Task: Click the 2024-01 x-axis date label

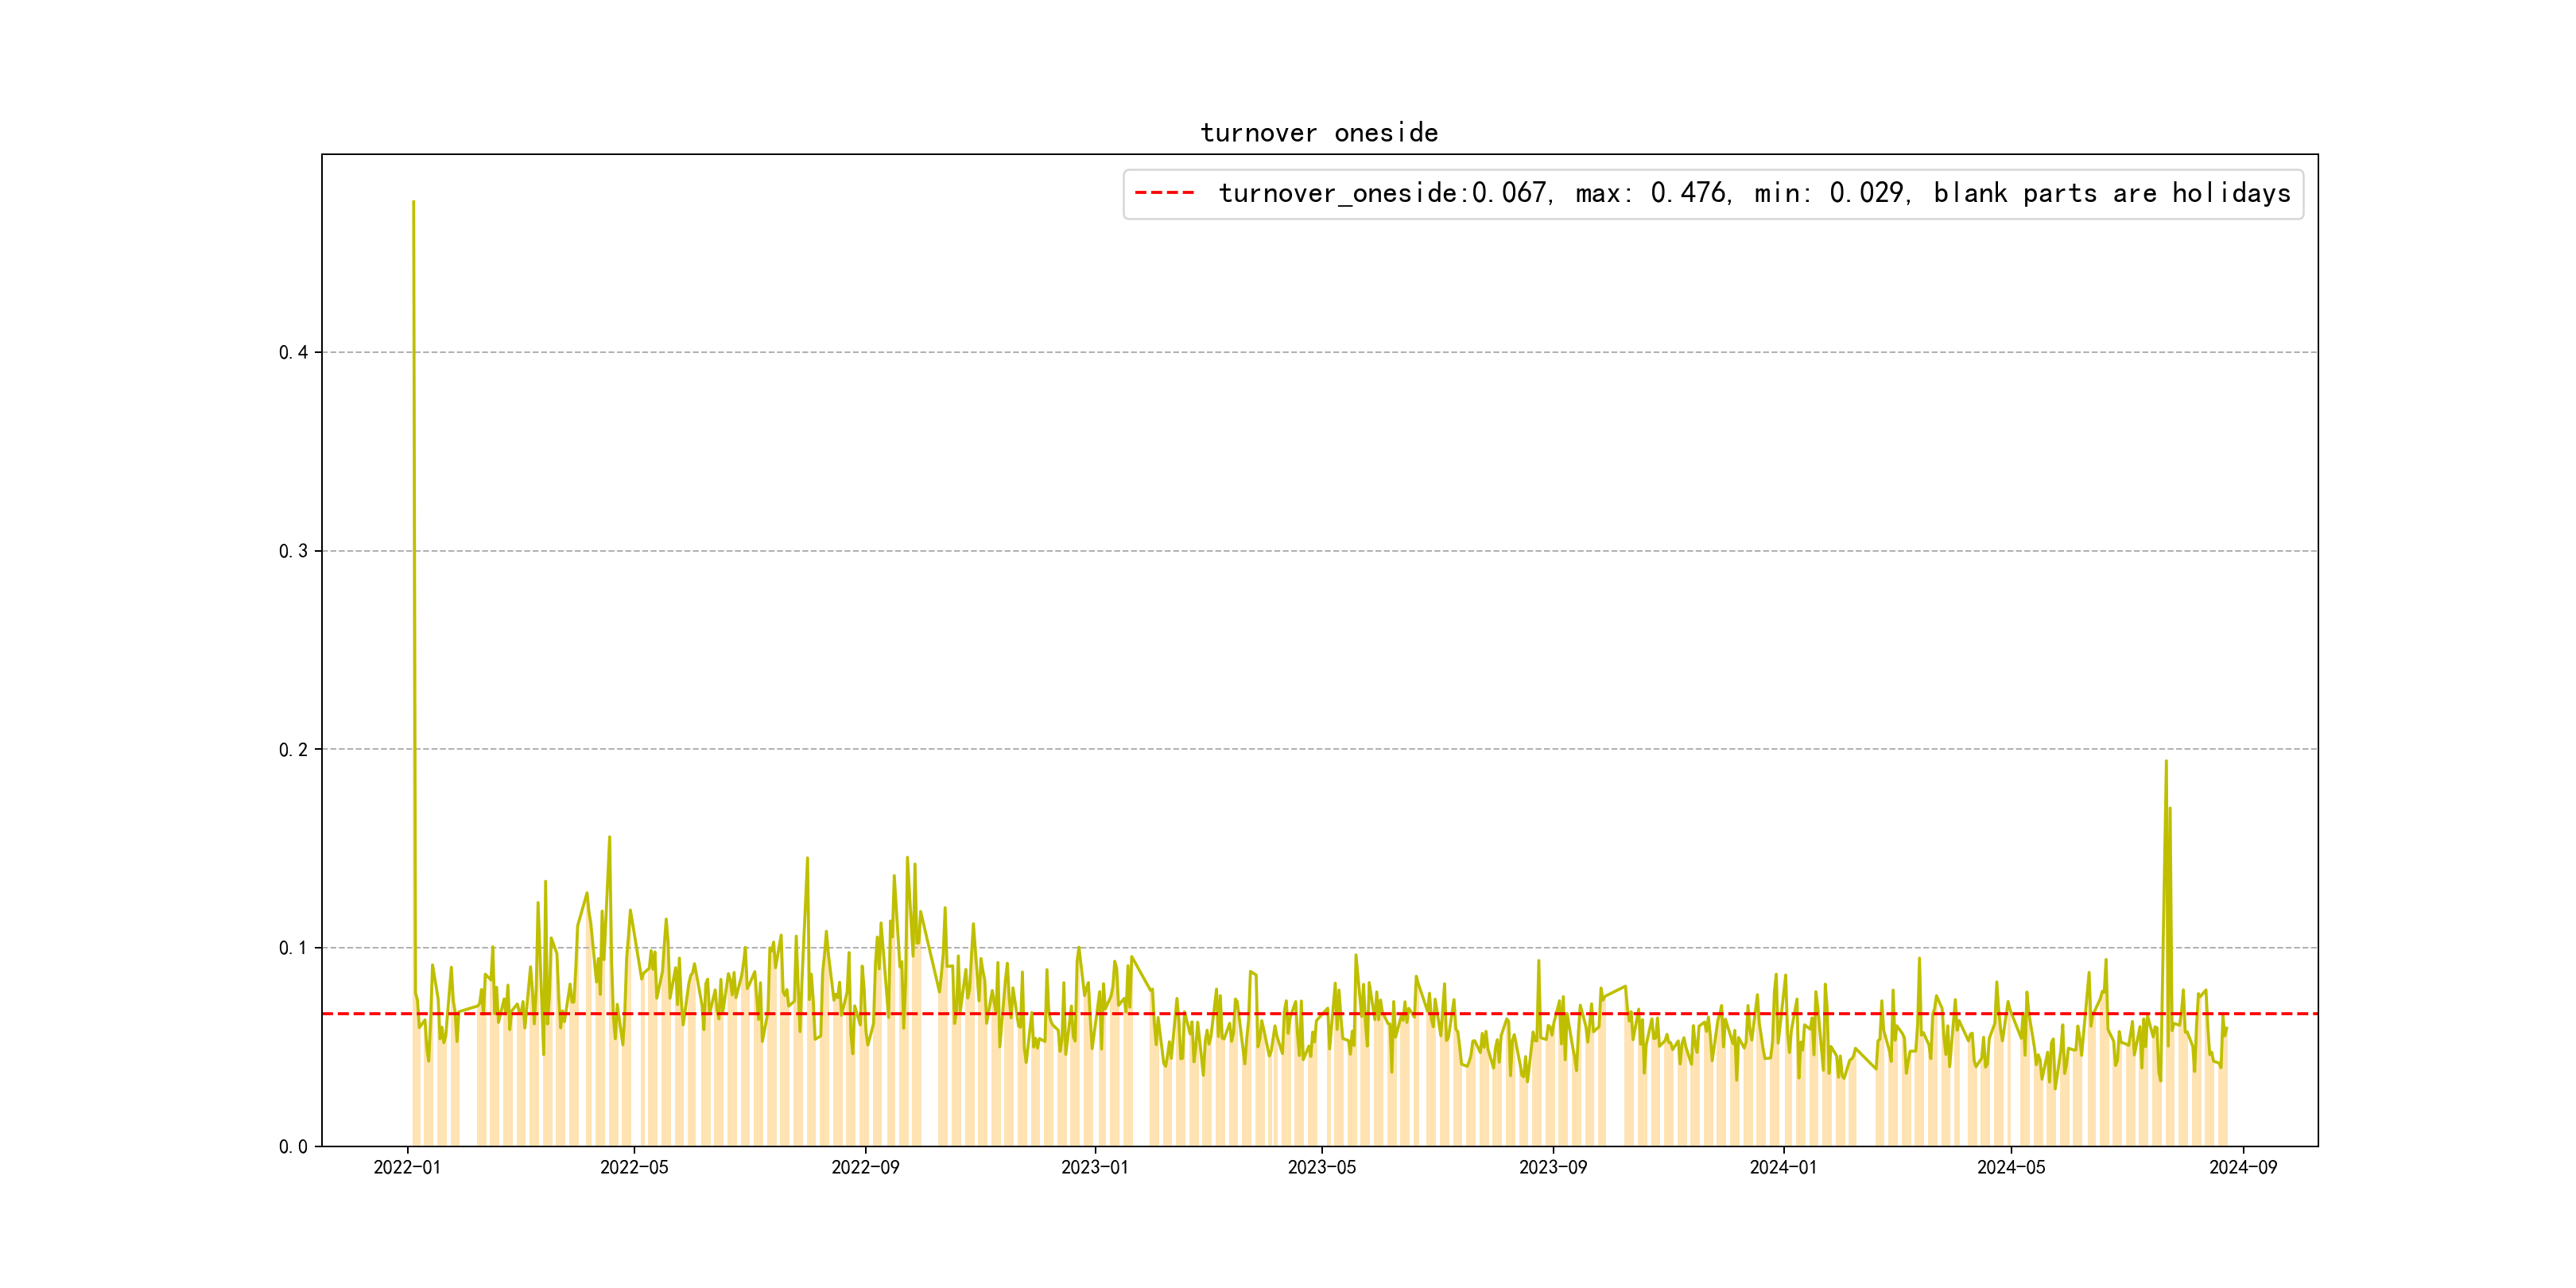Action: [1783, 1168]
